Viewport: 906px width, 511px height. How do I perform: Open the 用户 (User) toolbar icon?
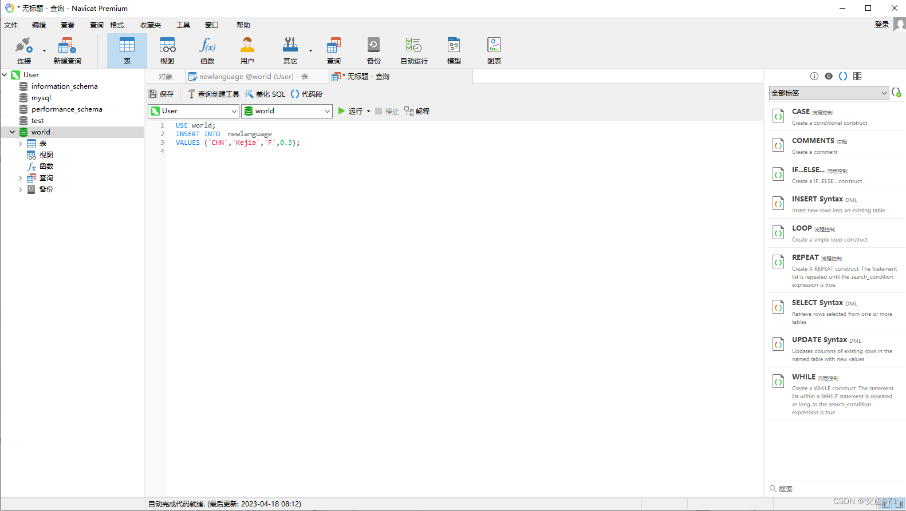pyautogui.click(x=247, y=50)
